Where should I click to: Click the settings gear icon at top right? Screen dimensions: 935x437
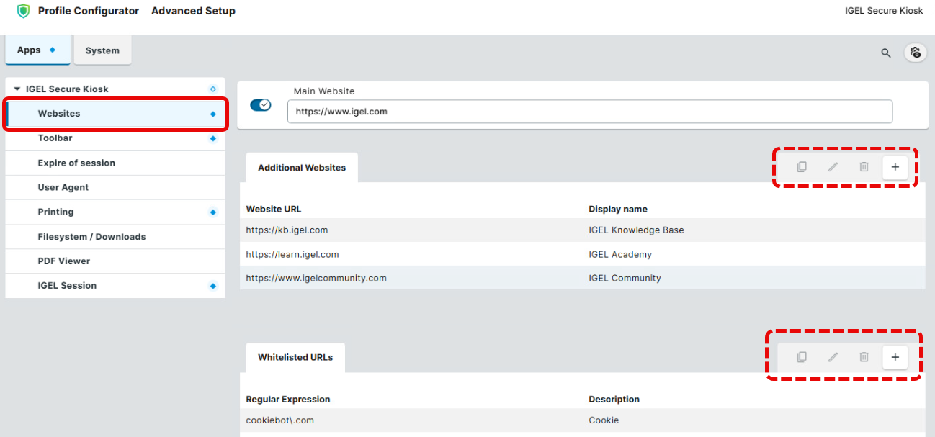(x=916, y=53)
